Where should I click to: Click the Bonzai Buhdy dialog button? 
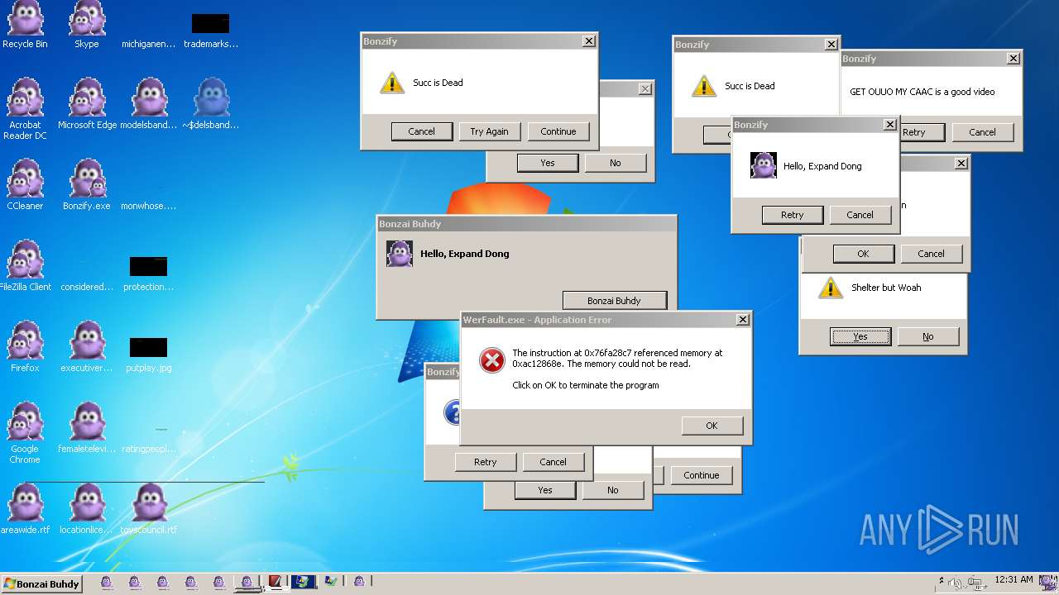[x=614, y=301]
